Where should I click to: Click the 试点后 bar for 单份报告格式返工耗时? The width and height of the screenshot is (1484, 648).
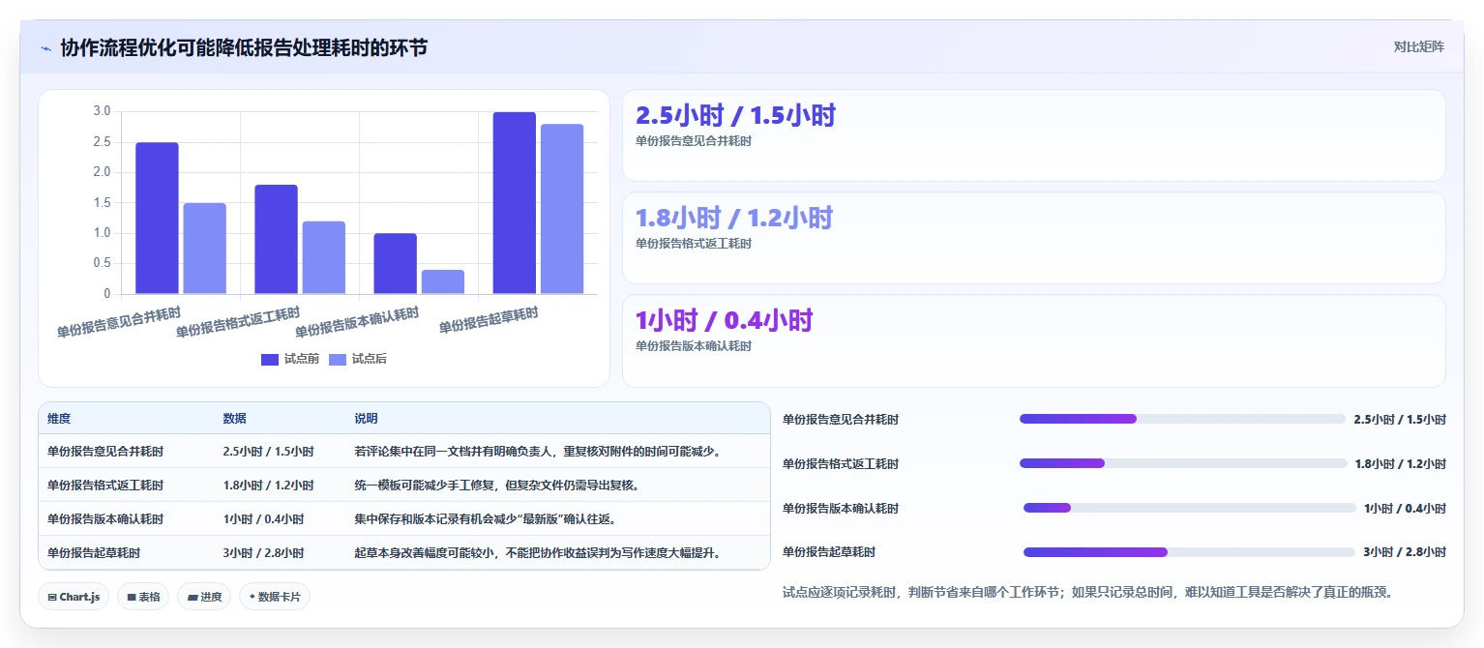(324, 257)
